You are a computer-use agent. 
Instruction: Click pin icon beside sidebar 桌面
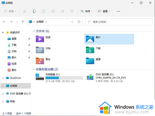[x=29, y=39]
